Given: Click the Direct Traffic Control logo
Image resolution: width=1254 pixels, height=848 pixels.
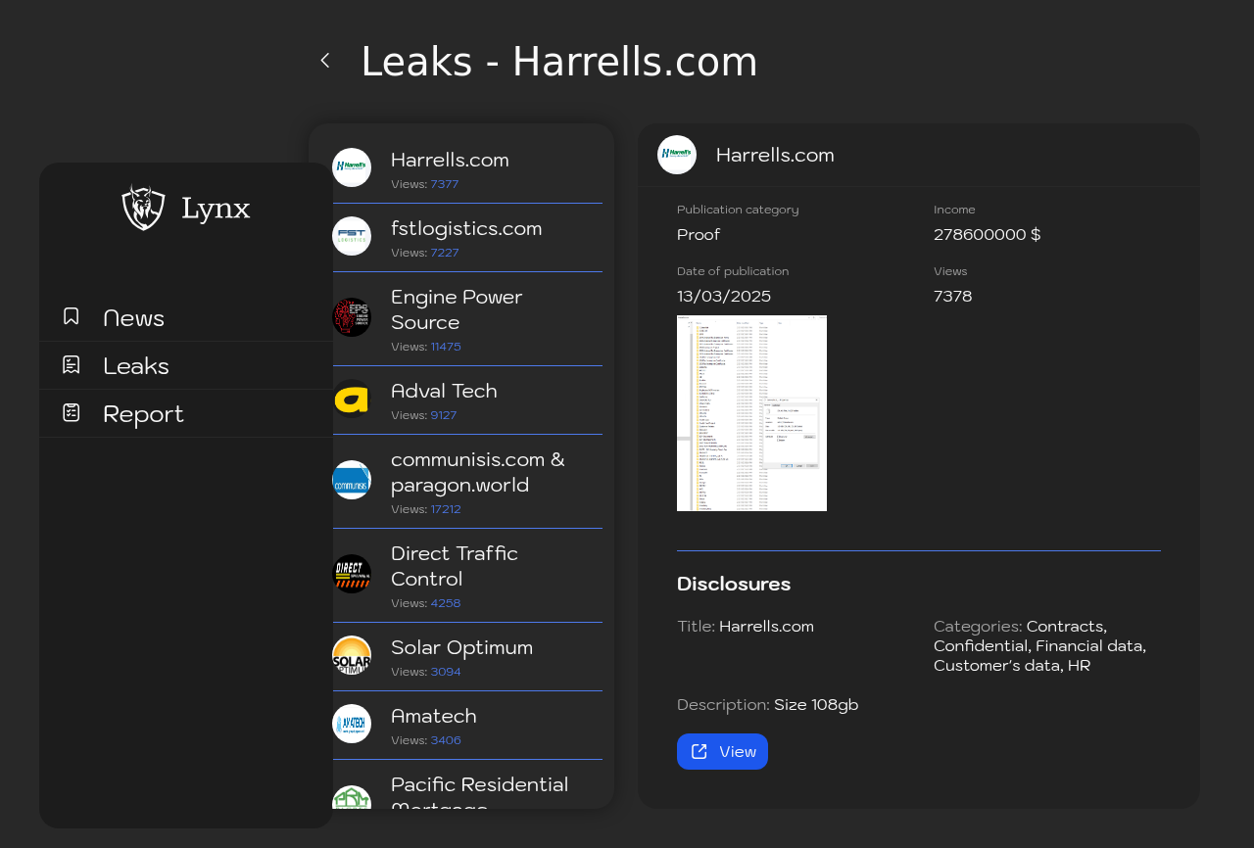Looking at the screenshot, I should click(352, 574).
